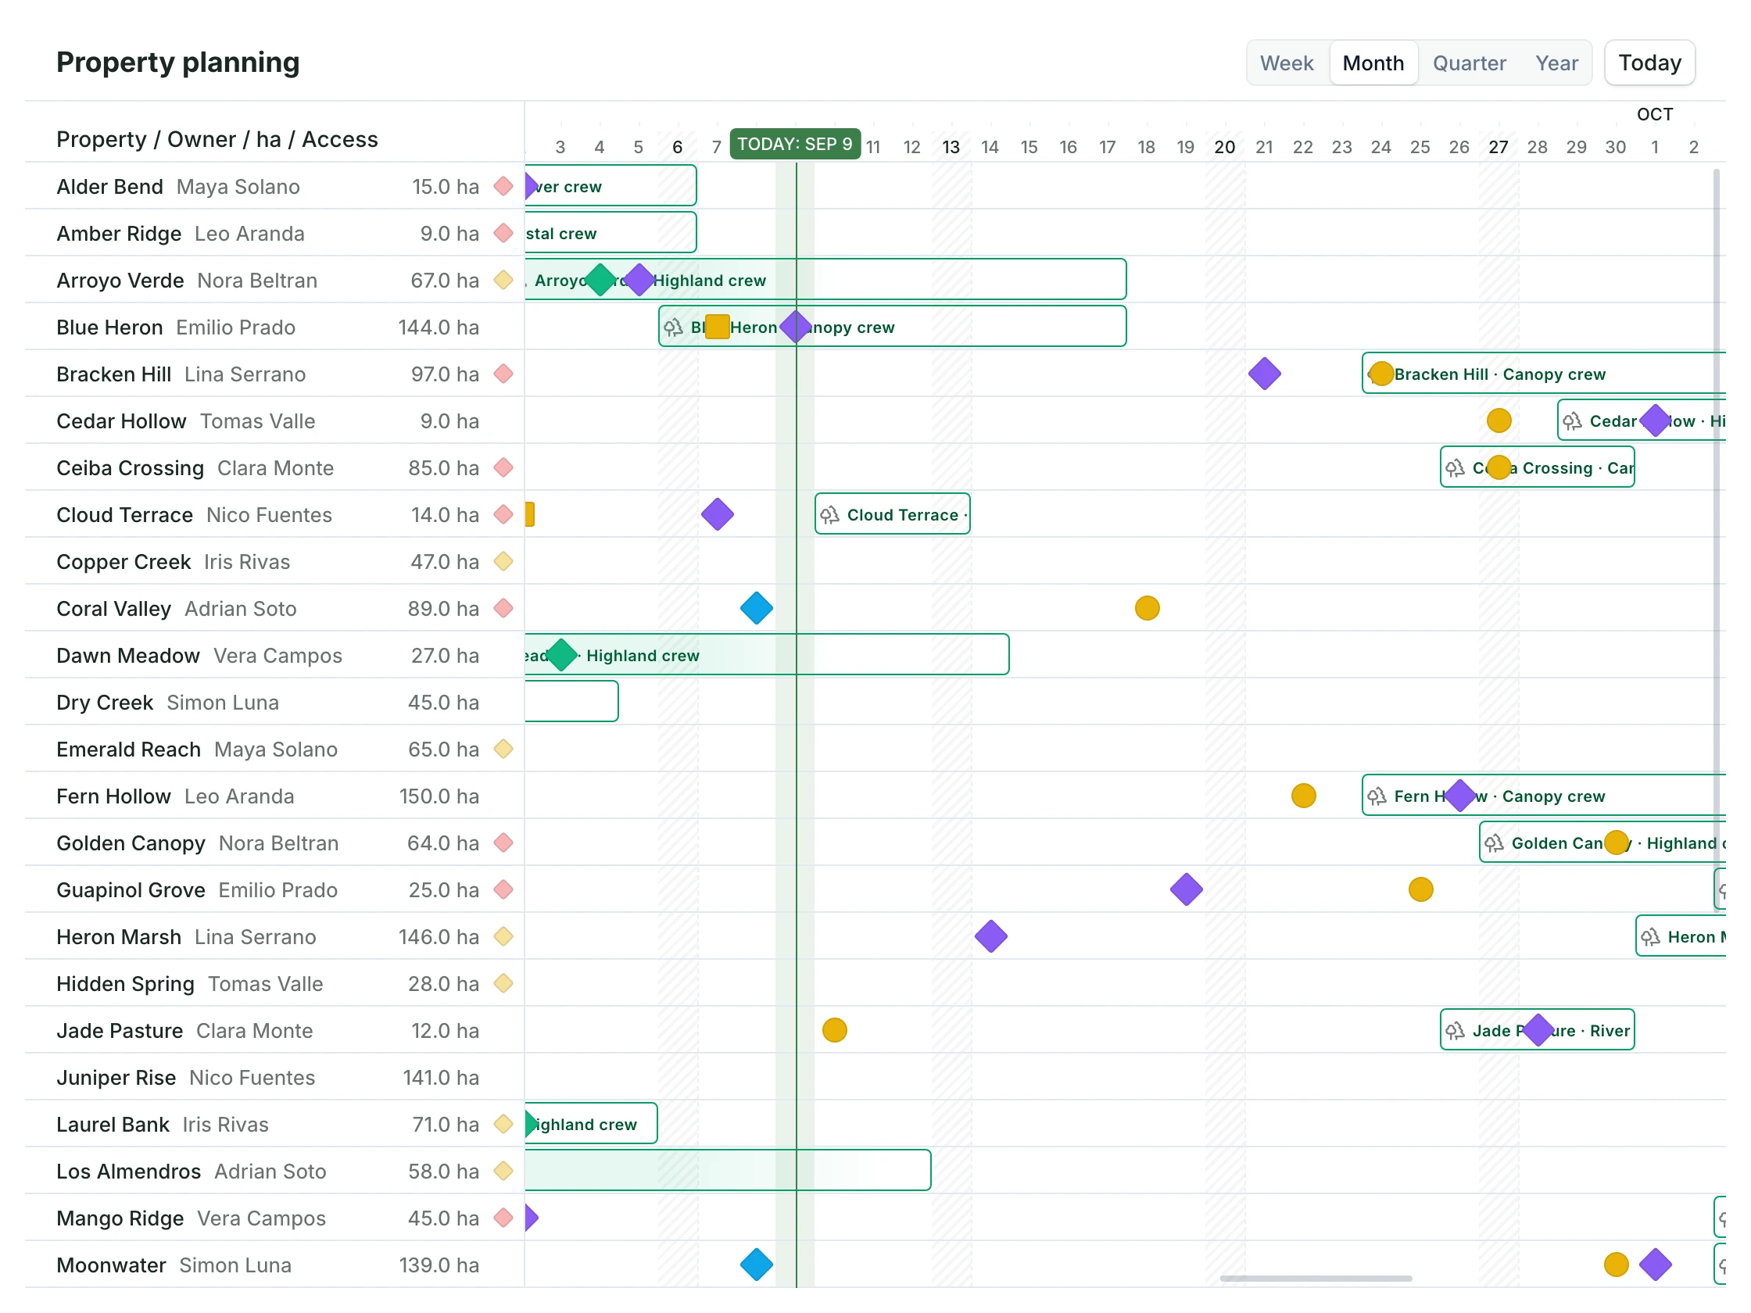Image resolution: width=1751 pixels, height=1313 pixels.
Task: Click the purple diamond in Heron Marsh row
Action: click(990, 937)
